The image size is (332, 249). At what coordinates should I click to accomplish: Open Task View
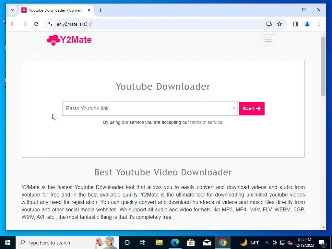143,243
